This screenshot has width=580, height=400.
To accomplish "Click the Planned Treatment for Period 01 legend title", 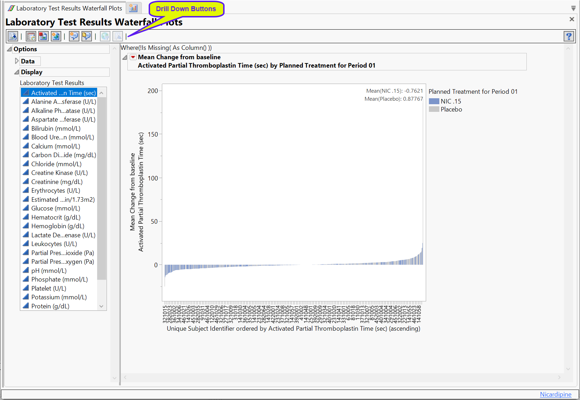I will click(473, 92).
